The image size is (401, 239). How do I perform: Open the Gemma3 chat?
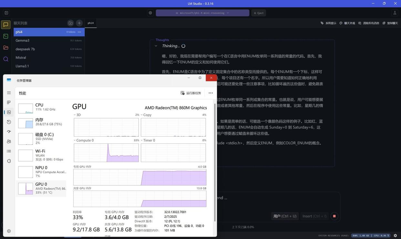(49, 40)
